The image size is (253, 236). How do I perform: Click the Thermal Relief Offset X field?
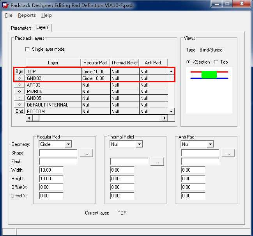(x=122, y=187)
